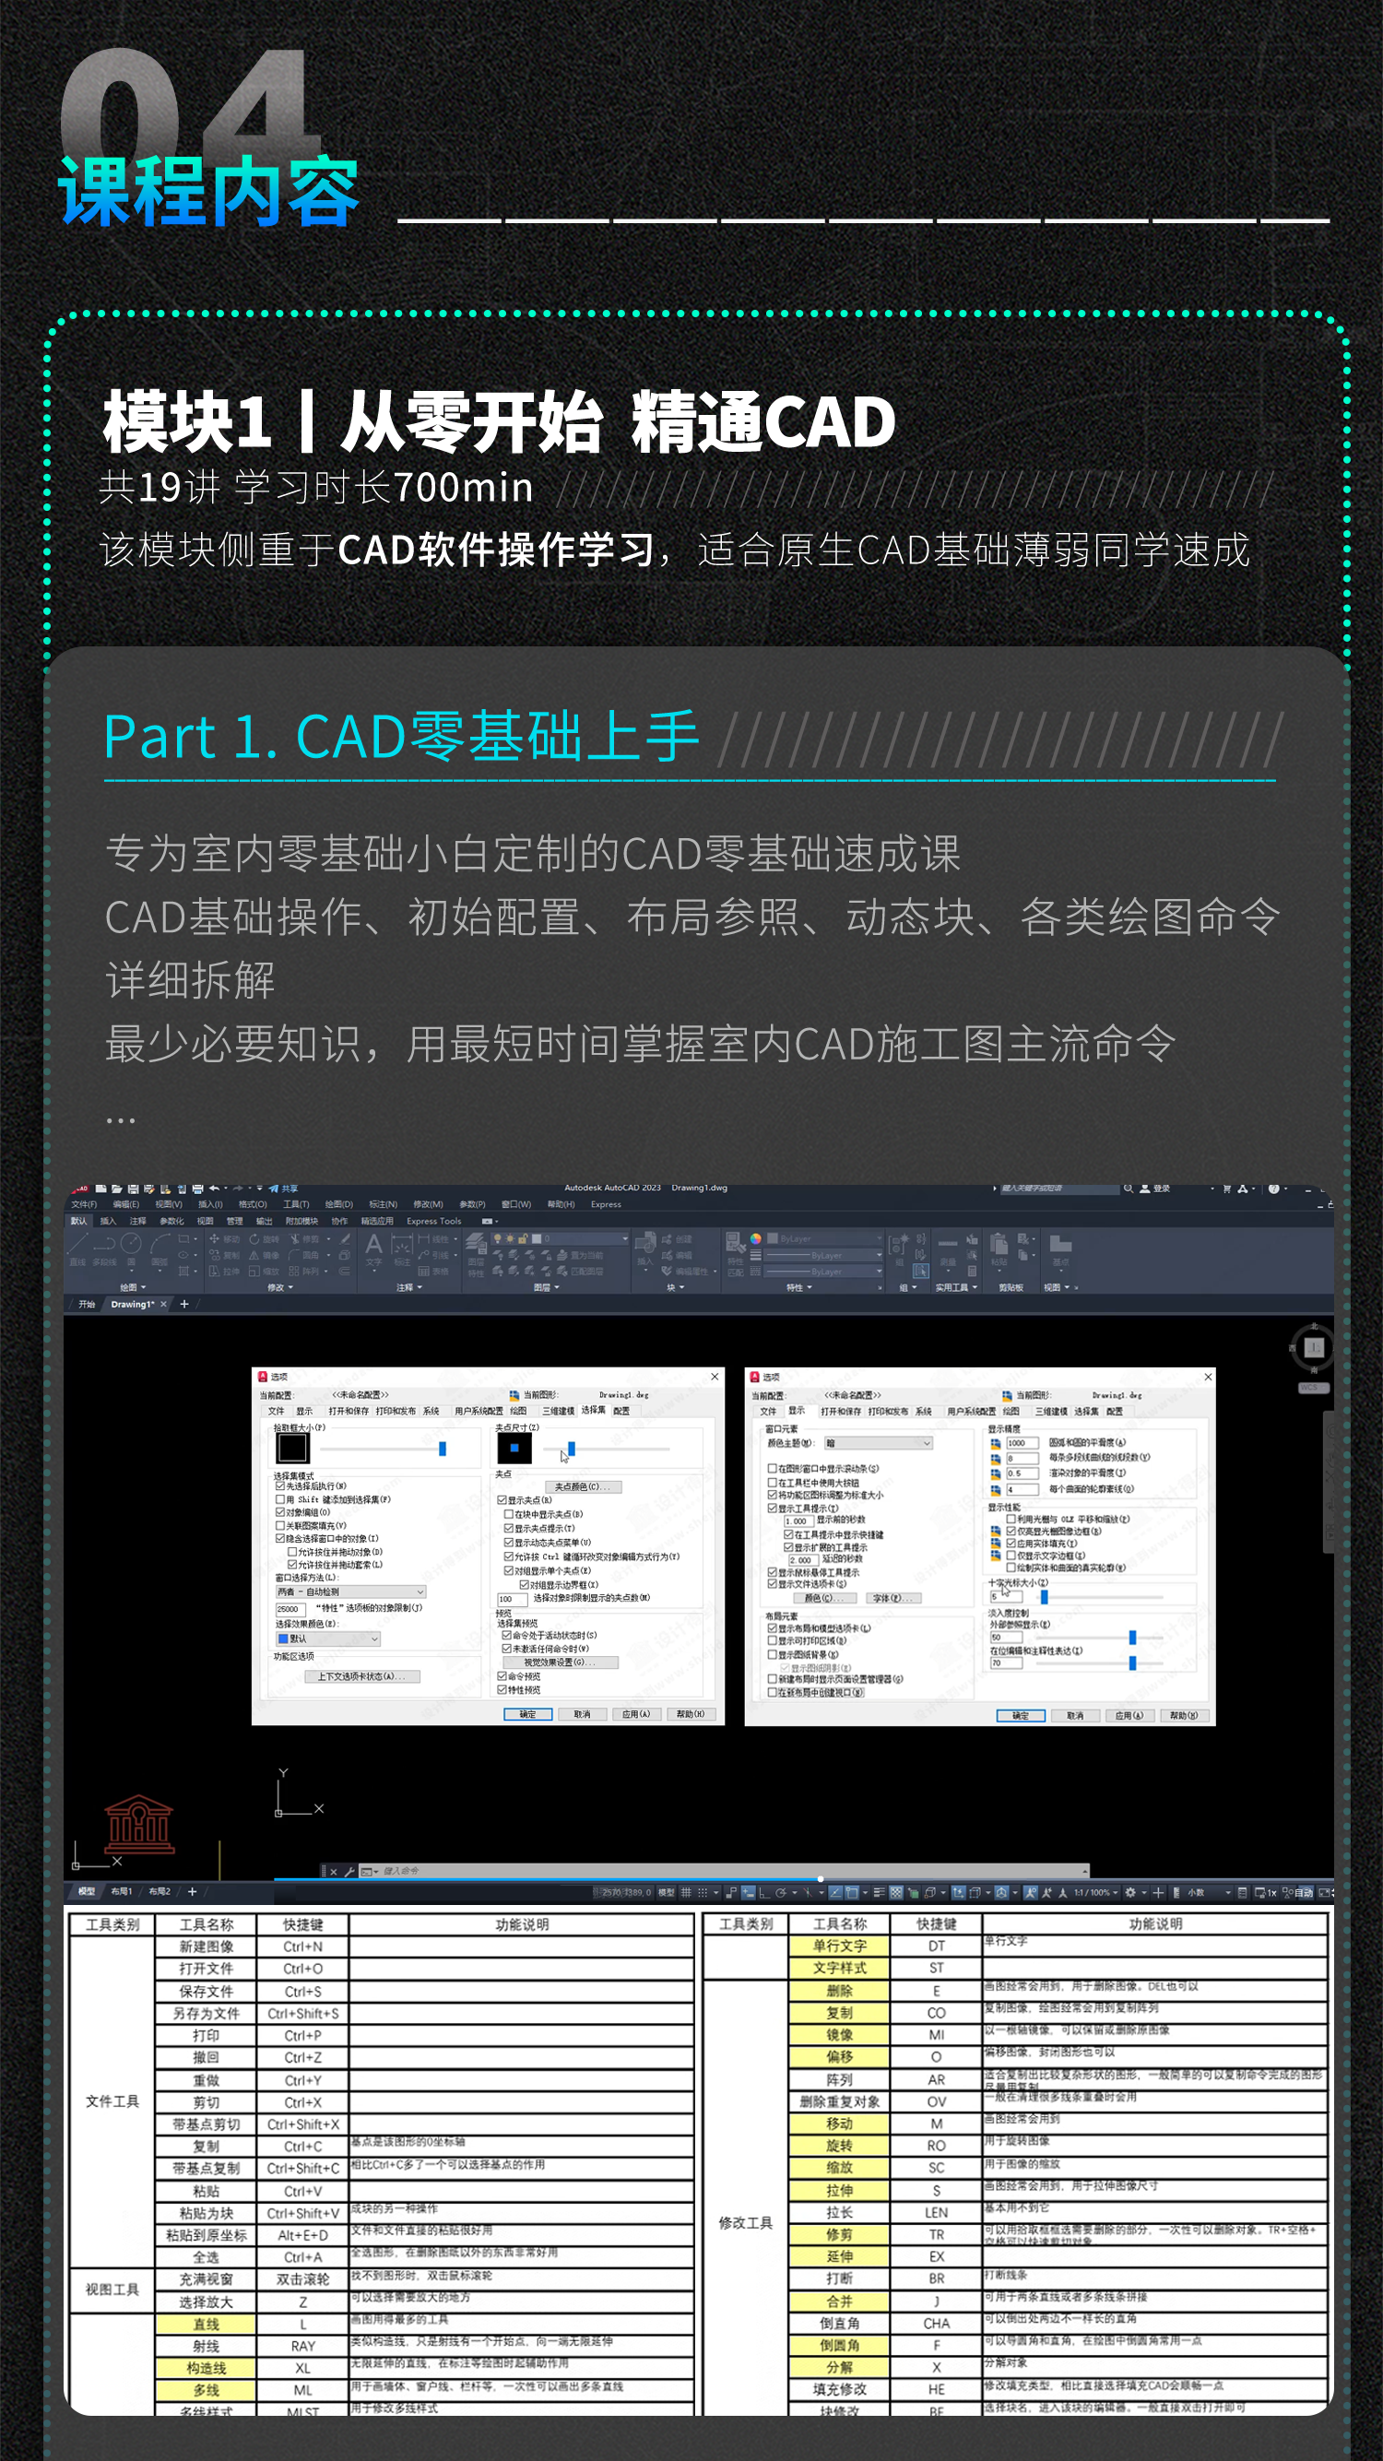Click the Base point (基点) view icon
Screen dimensions: 1383x2461
click(1061, 1245)
